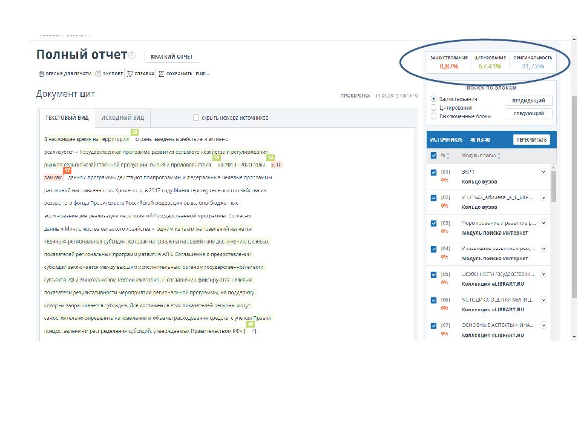This screenshot has width=581, height=436.
Task: Open source title ВКР 1
Action: pyautogui.click(x=468, y=172)
